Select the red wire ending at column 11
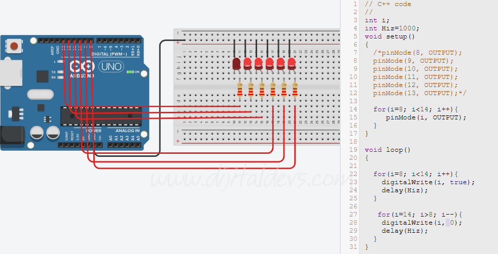Screen dimensions: 498x254 (x=152, y=106)
